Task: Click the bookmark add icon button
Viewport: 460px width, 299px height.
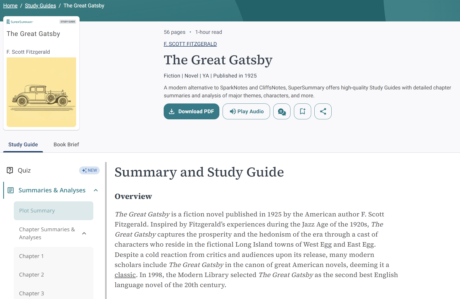Action: (302, 111)
